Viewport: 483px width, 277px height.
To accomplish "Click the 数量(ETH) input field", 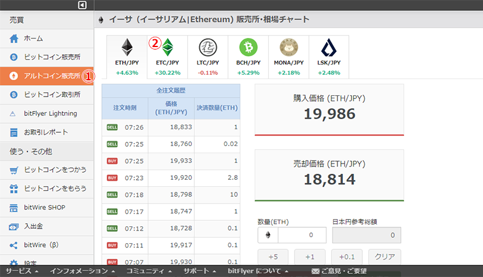I will click(x=302, y=235).
